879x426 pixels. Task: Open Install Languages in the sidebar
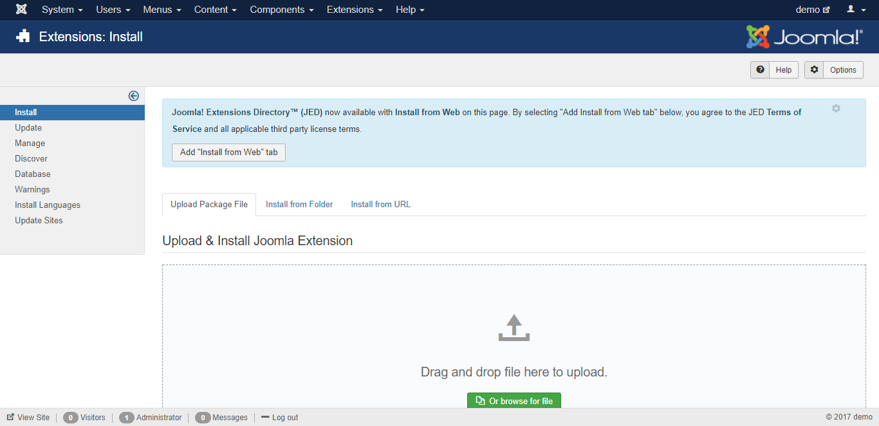(48, 205)
